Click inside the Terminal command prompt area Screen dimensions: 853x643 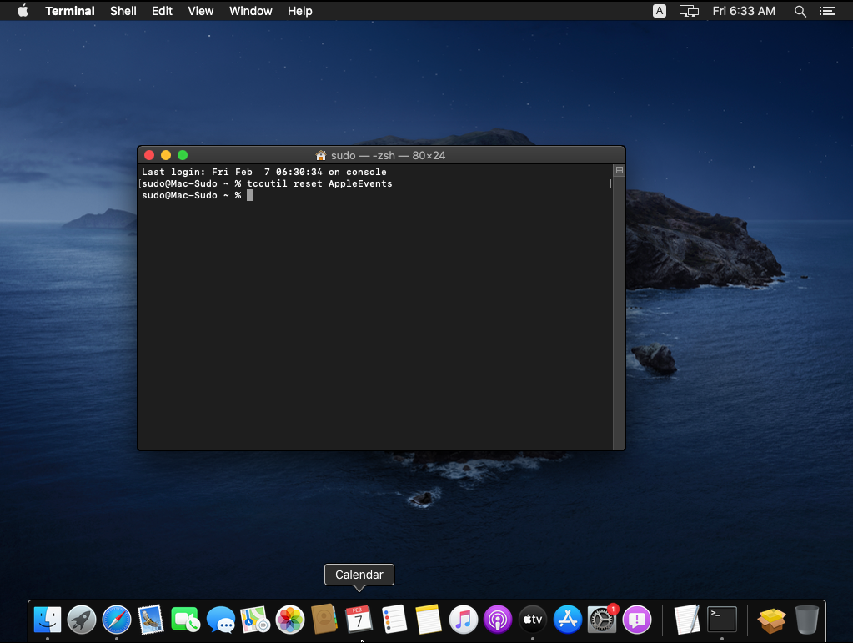point(375,317)
